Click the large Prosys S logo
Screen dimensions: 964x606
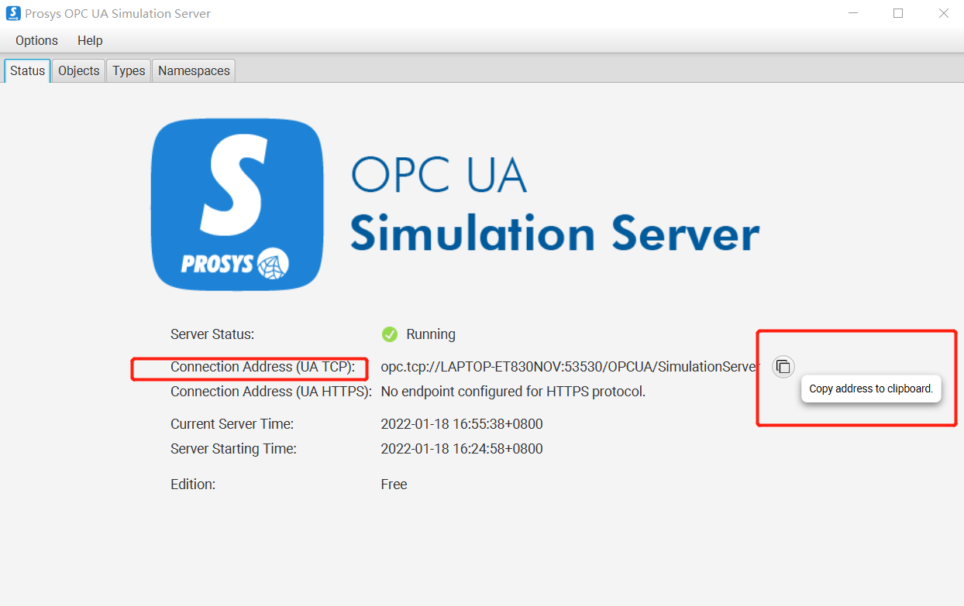coord(237,205)
